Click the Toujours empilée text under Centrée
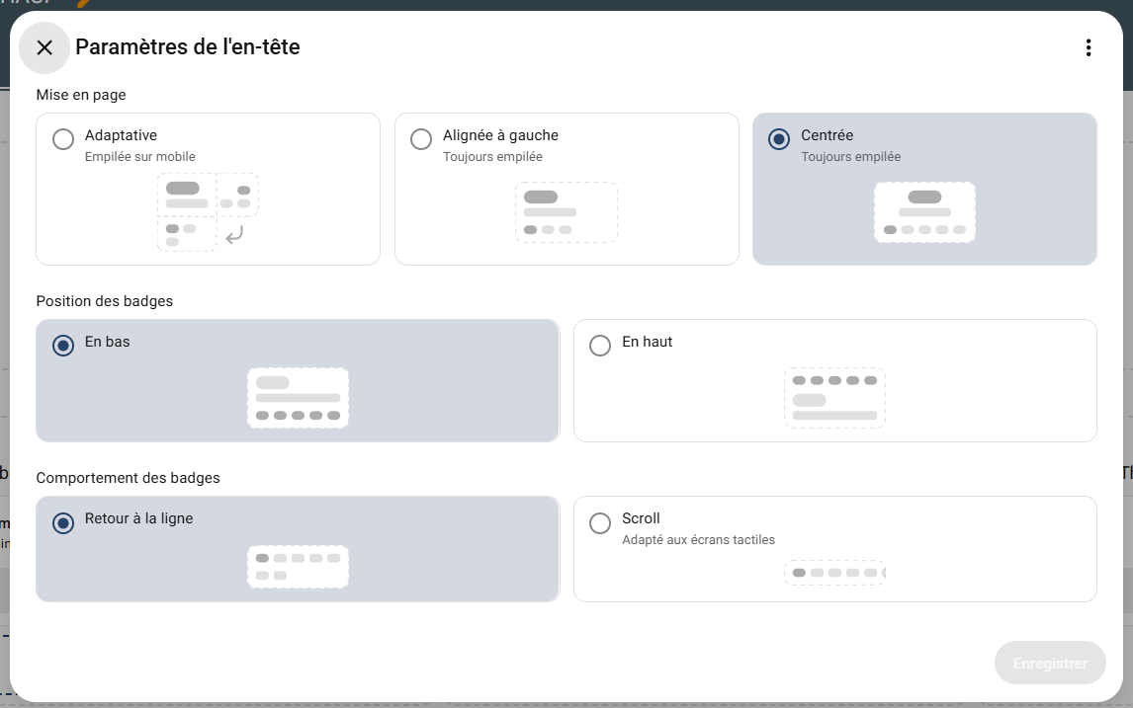The width and height of the screenshot is (1133, 708). (x=850, y=157)
